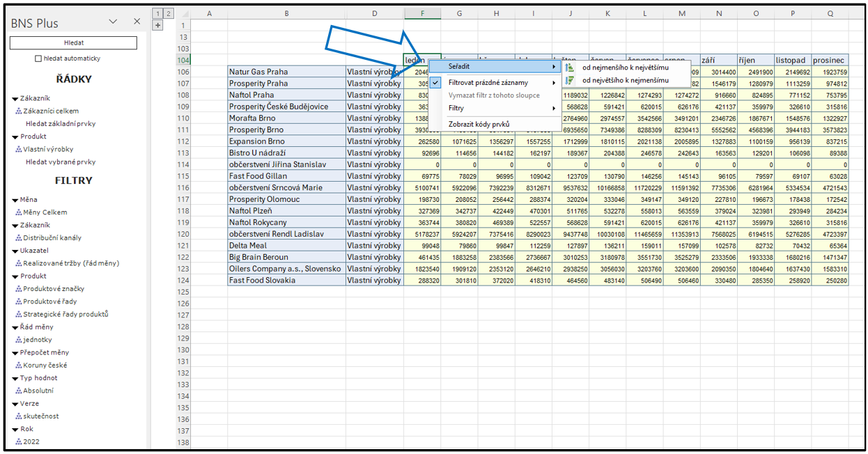Select the Strategické řady produktů filter item

65,314
